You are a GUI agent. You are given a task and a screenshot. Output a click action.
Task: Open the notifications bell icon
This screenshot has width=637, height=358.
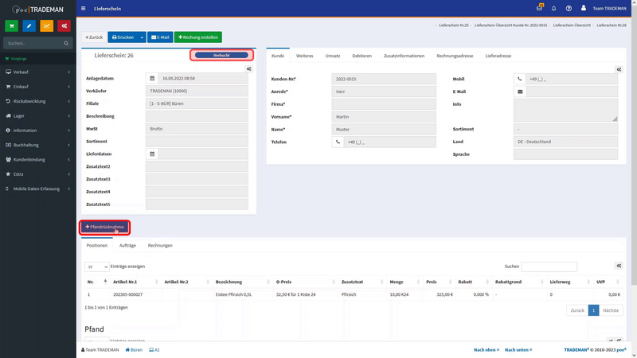(x=553, y=8)
